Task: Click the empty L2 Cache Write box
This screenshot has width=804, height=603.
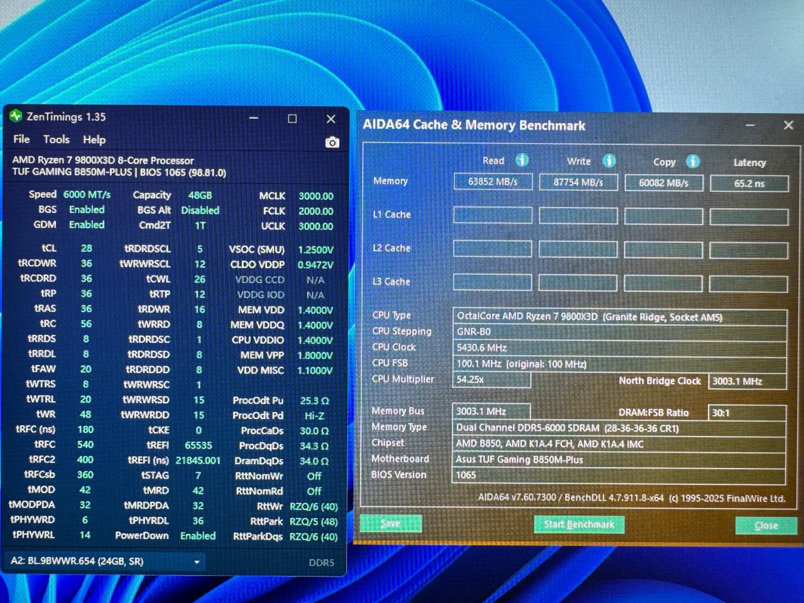Action: pyautogui.click(x=578, y=249)
